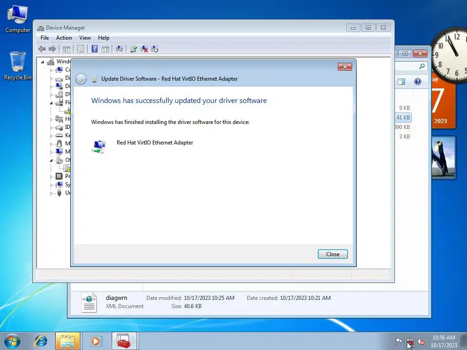The width and height of the screenshot is (467, 350).
Task: Select the Processors chip icon in device tree
Action: [x=59, y=176]
